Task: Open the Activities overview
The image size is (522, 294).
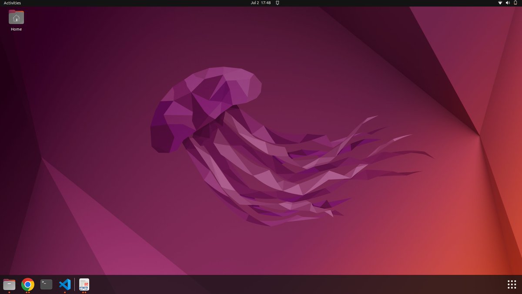Action: point(12,3)
